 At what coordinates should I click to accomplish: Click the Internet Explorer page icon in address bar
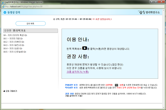pos(3,7)
